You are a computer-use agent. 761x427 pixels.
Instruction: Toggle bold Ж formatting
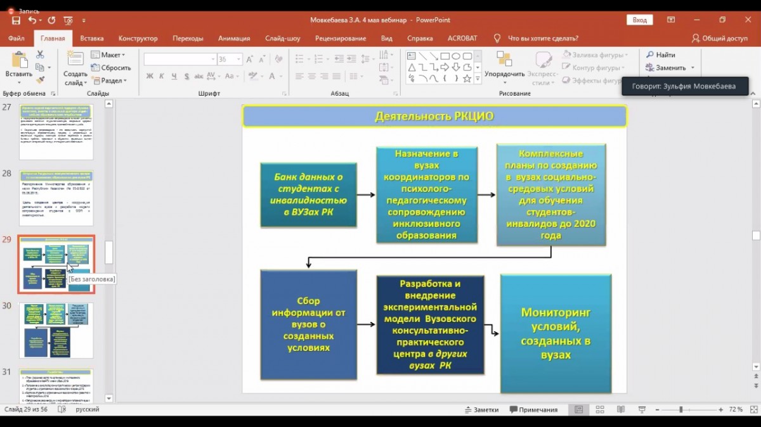click(150, 76)
